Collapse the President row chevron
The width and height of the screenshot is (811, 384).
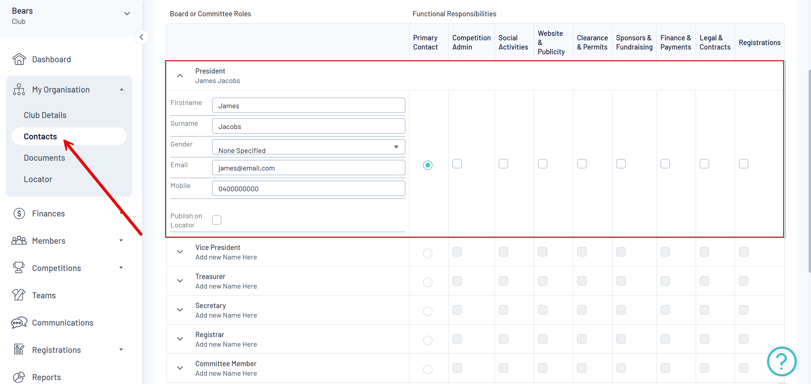(x=180, y=76)
